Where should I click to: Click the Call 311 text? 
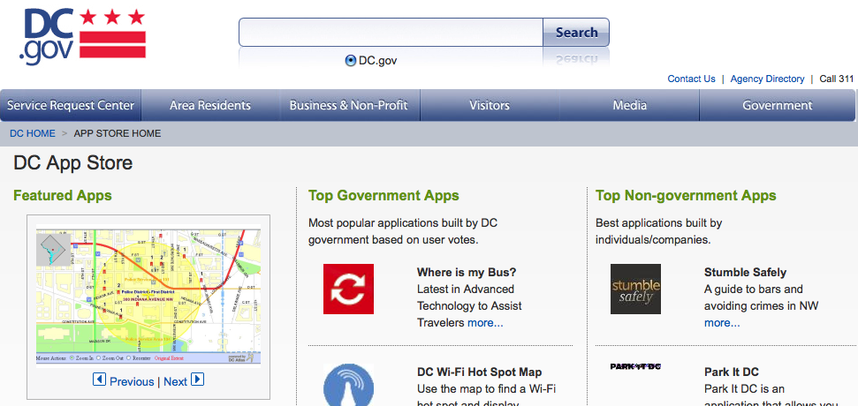point(837,79)
